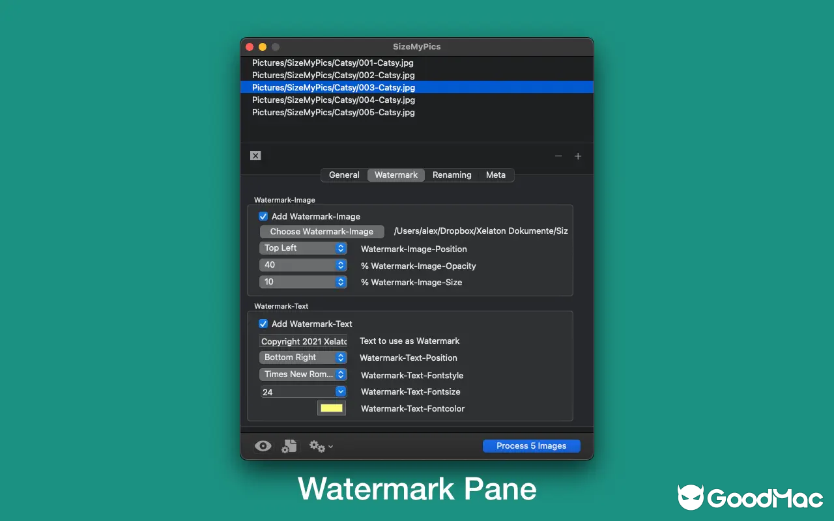The width and height of the screenshot is (834, 521).
Task: Open the yellow Watermark-Text-Fontcolor swatch
Action: (331, 408)
